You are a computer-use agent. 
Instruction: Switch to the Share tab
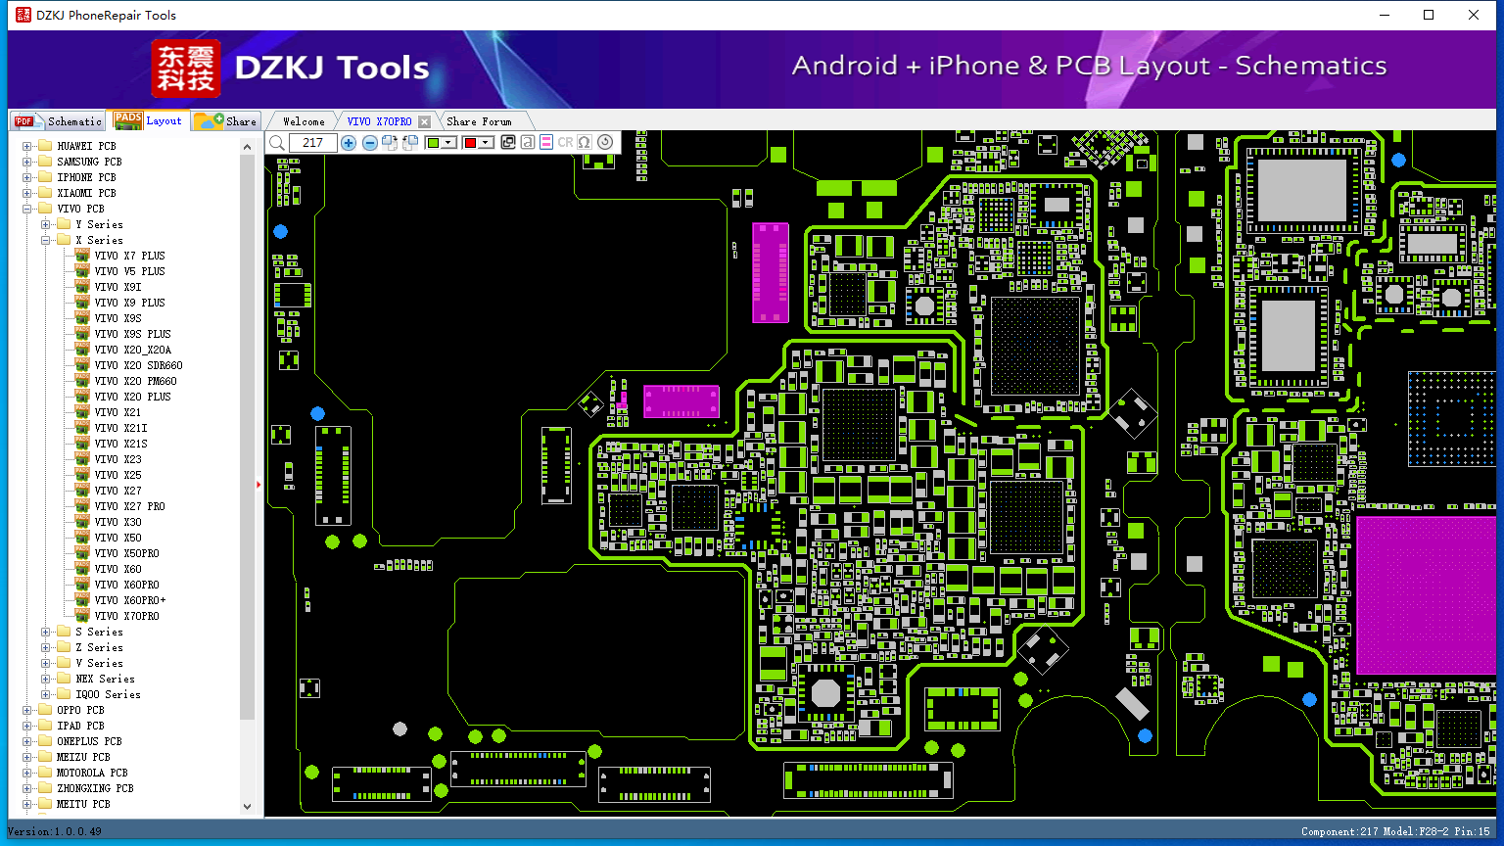(x=225, y=120)
